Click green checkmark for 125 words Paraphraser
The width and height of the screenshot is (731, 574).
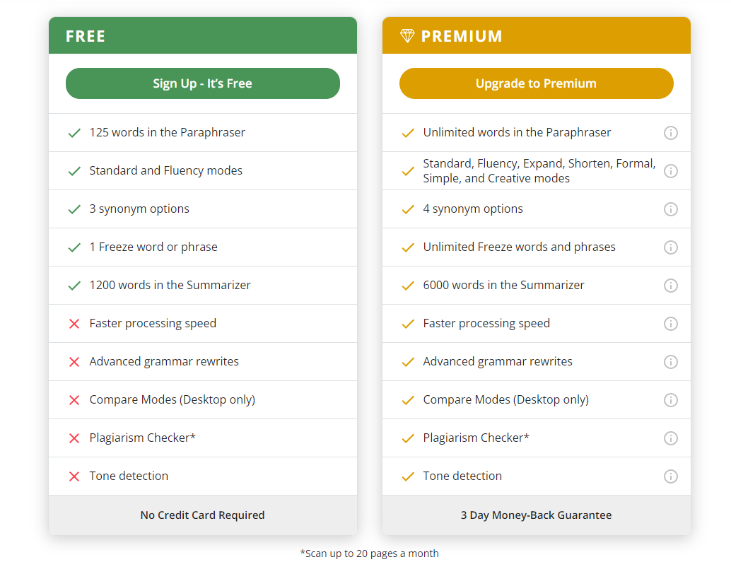click(x=74, y=133)
